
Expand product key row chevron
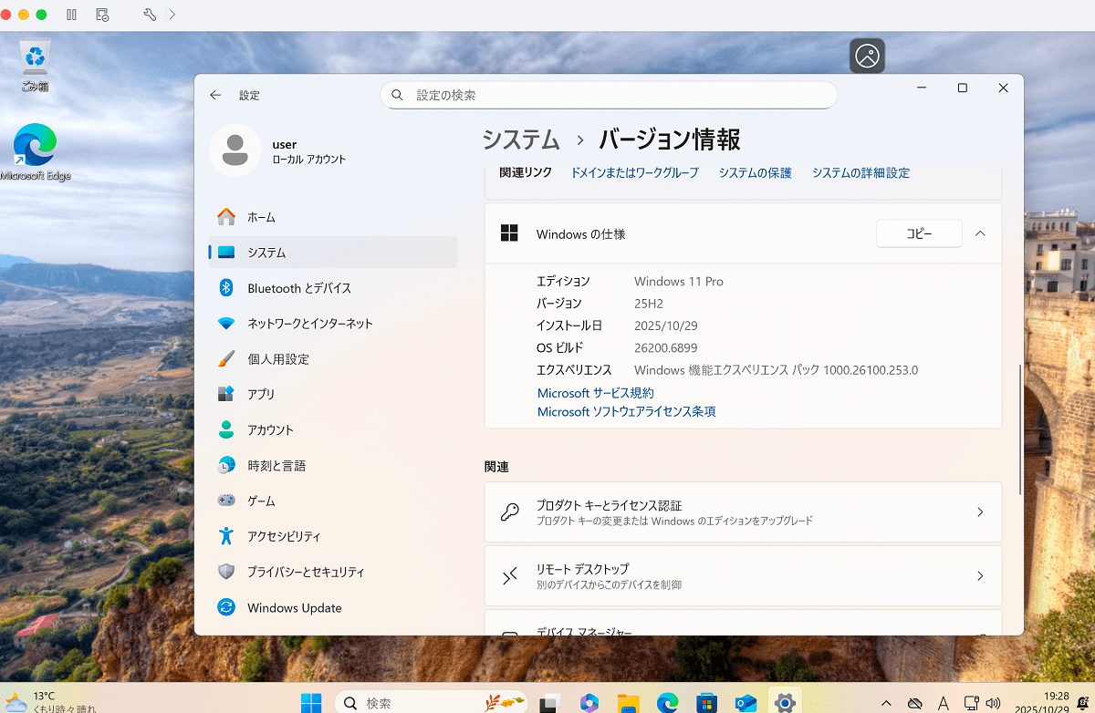click(980, 512)
